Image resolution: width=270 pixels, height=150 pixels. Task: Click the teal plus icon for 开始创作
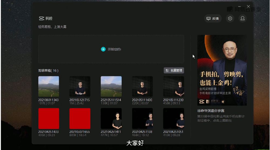point(103,49)
